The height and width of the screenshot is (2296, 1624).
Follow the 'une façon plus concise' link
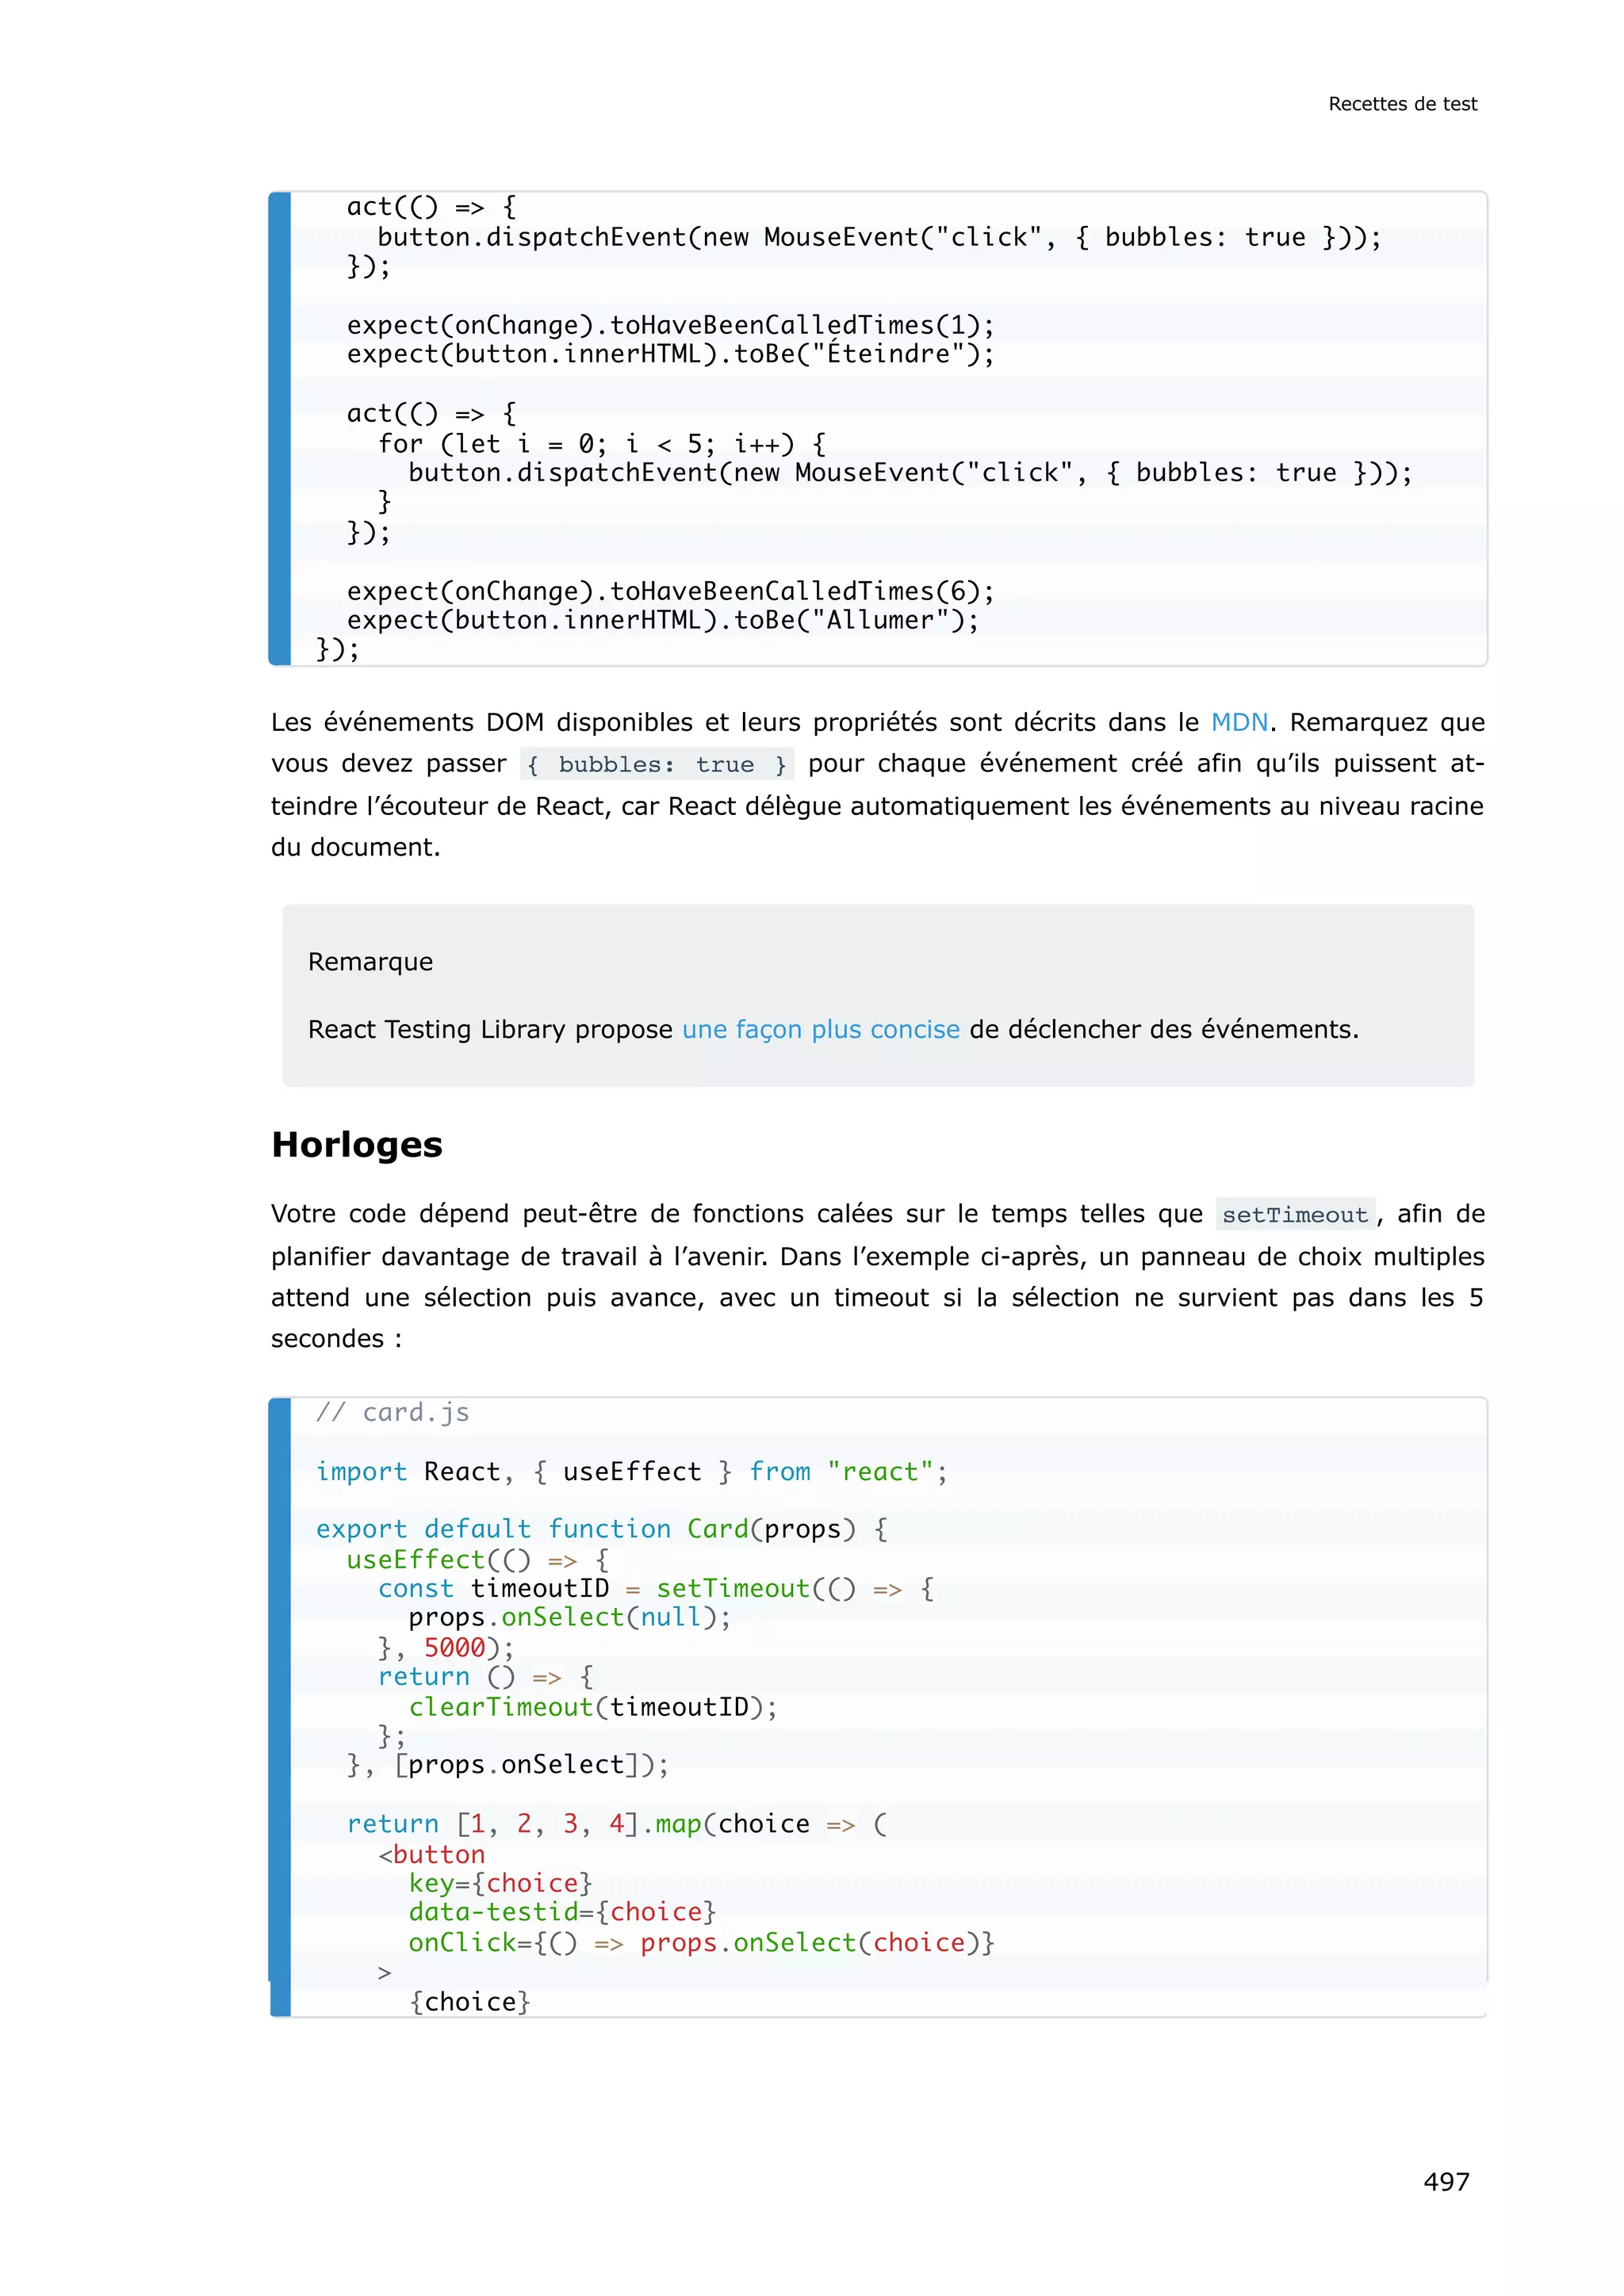(821, 1029)
